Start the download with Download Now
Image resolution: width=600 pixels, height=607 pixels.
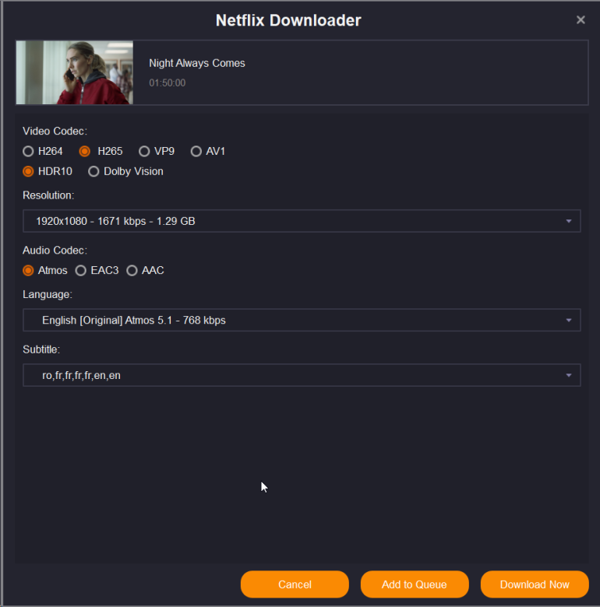tap(535, 584)
